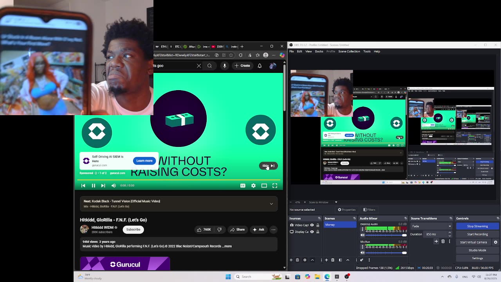501x282 pixels.
Task: Open OBS Tools menu
Action: (367, 51)
